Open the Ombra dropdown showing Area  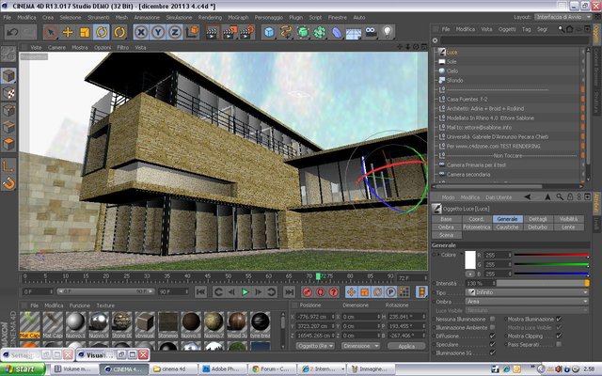point(527,302)
